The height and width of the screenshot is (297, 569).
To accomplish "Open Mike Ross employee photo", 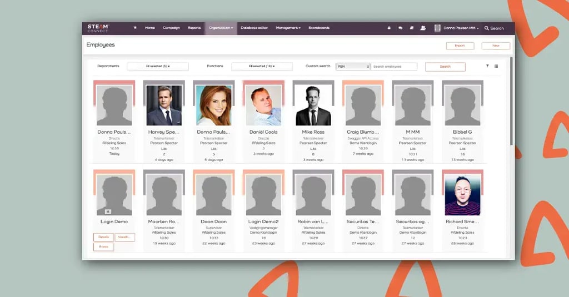I will pos(313,105).
